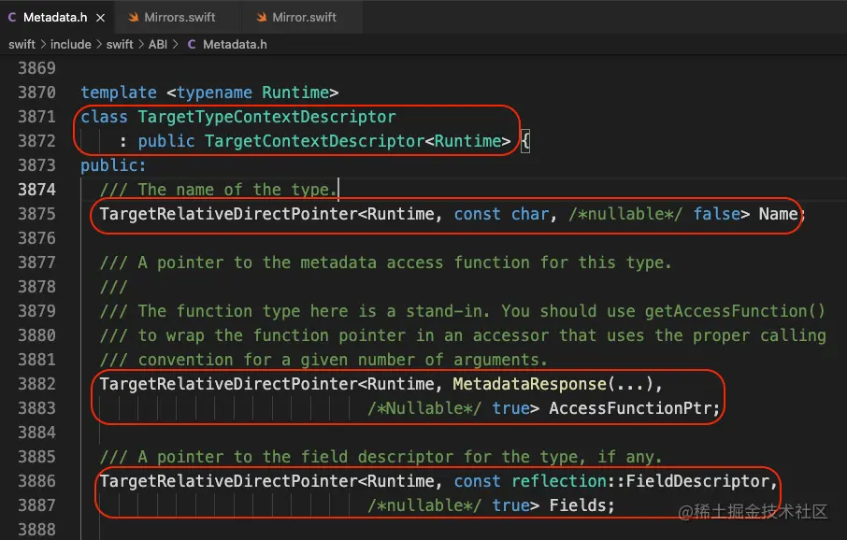
Task: Click line number 3886 in gutter
Action: 36,481
